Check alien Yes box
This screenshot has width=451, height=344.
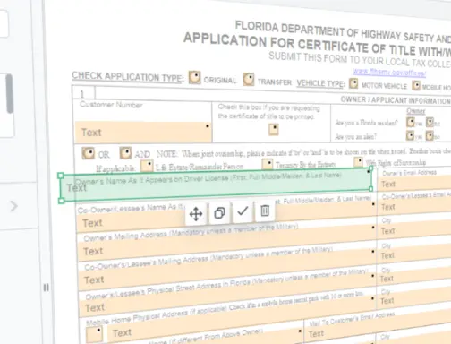pyautogui.click(x=410, y=135)
